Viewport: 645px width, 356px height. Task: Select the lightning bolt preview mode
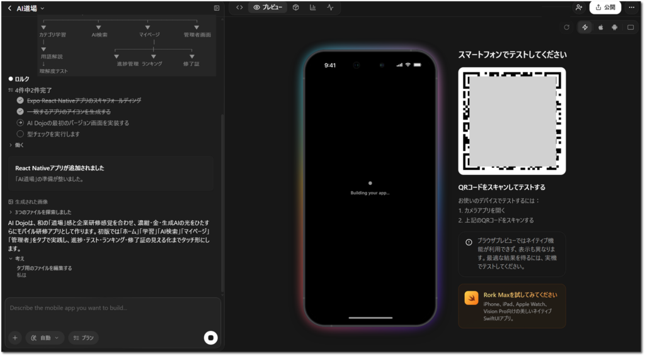tap(585, 27)
